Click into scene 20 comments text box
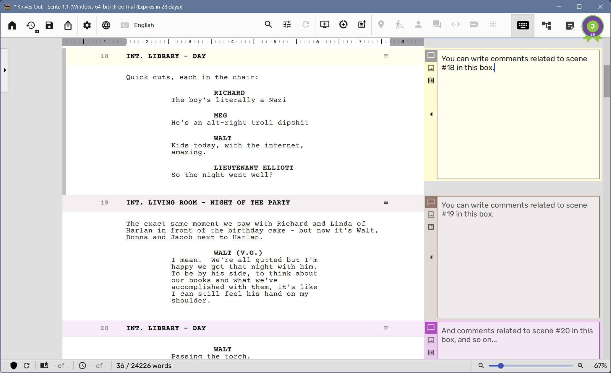 coord(518,341)
